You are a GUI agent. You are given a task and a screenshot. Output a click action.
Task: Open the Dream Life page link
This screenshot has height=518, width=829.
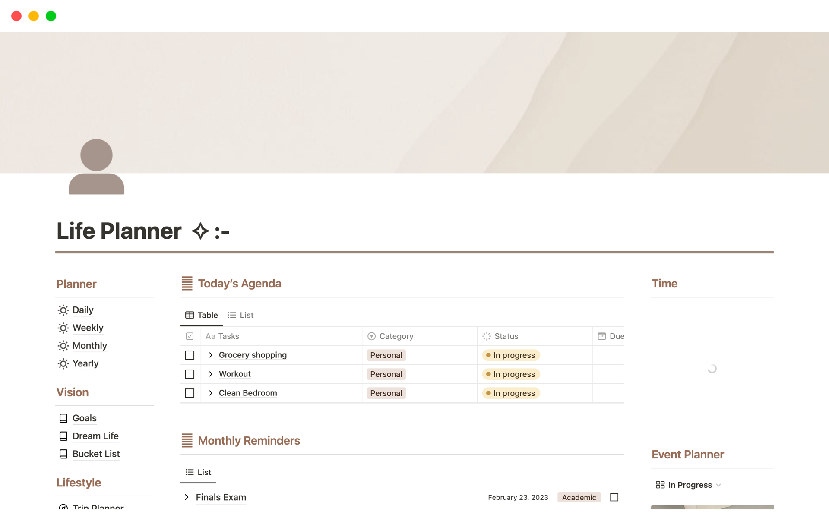(95, 436)
